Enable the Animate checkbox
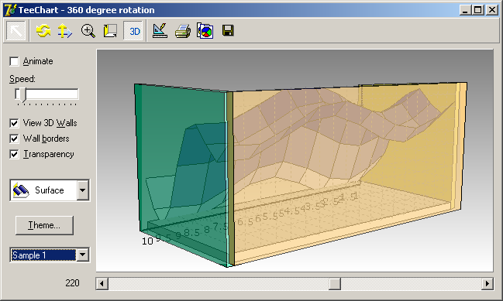This screenshot has width=503, height=301. point(14,61)
